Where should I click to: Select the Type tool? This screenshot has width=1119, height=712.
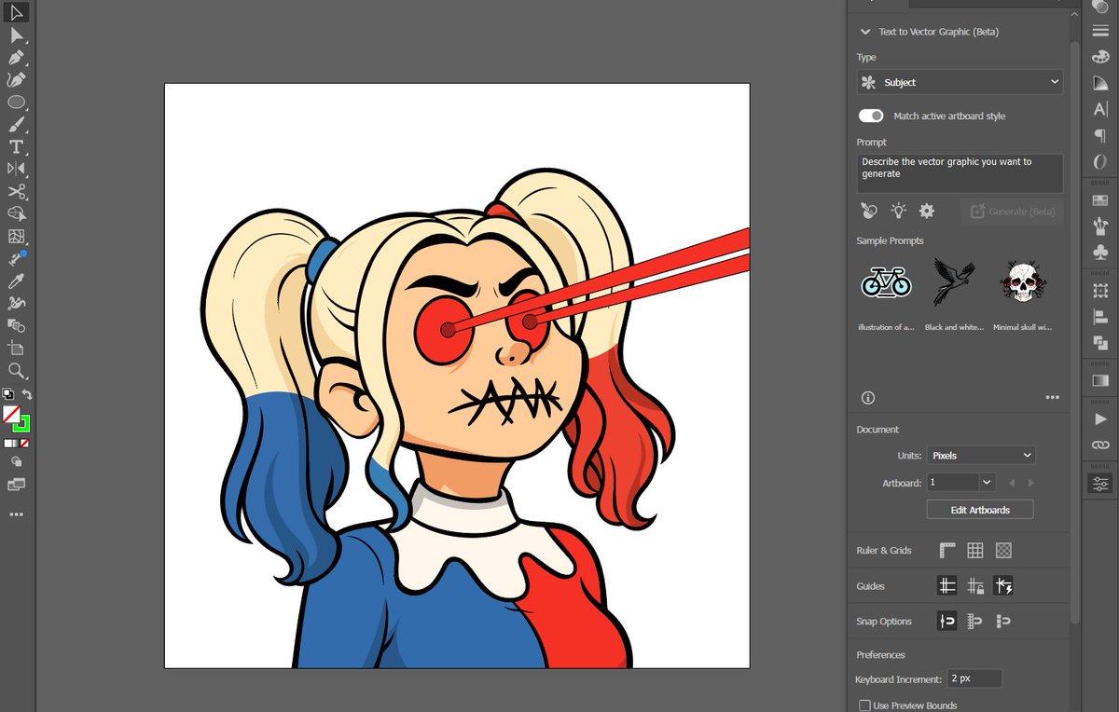16,147
